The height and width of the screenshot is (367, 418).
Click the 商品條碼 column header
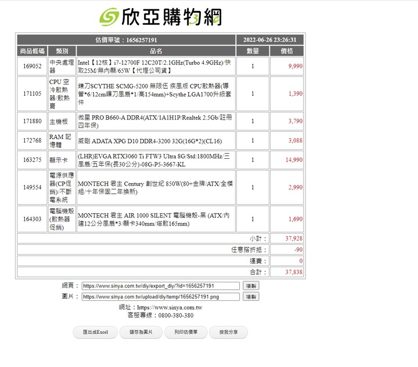tap(32, 51)
